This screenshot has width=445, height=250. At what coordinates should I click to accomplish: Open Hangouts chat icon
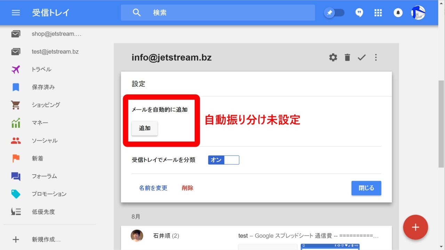tap(359, 13)
